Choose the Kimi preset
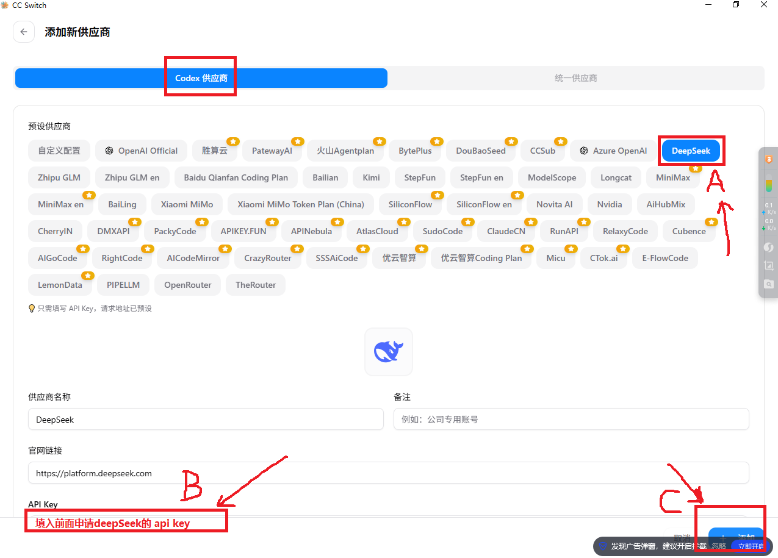Viewport: 778px width, 558px height. 371,177
